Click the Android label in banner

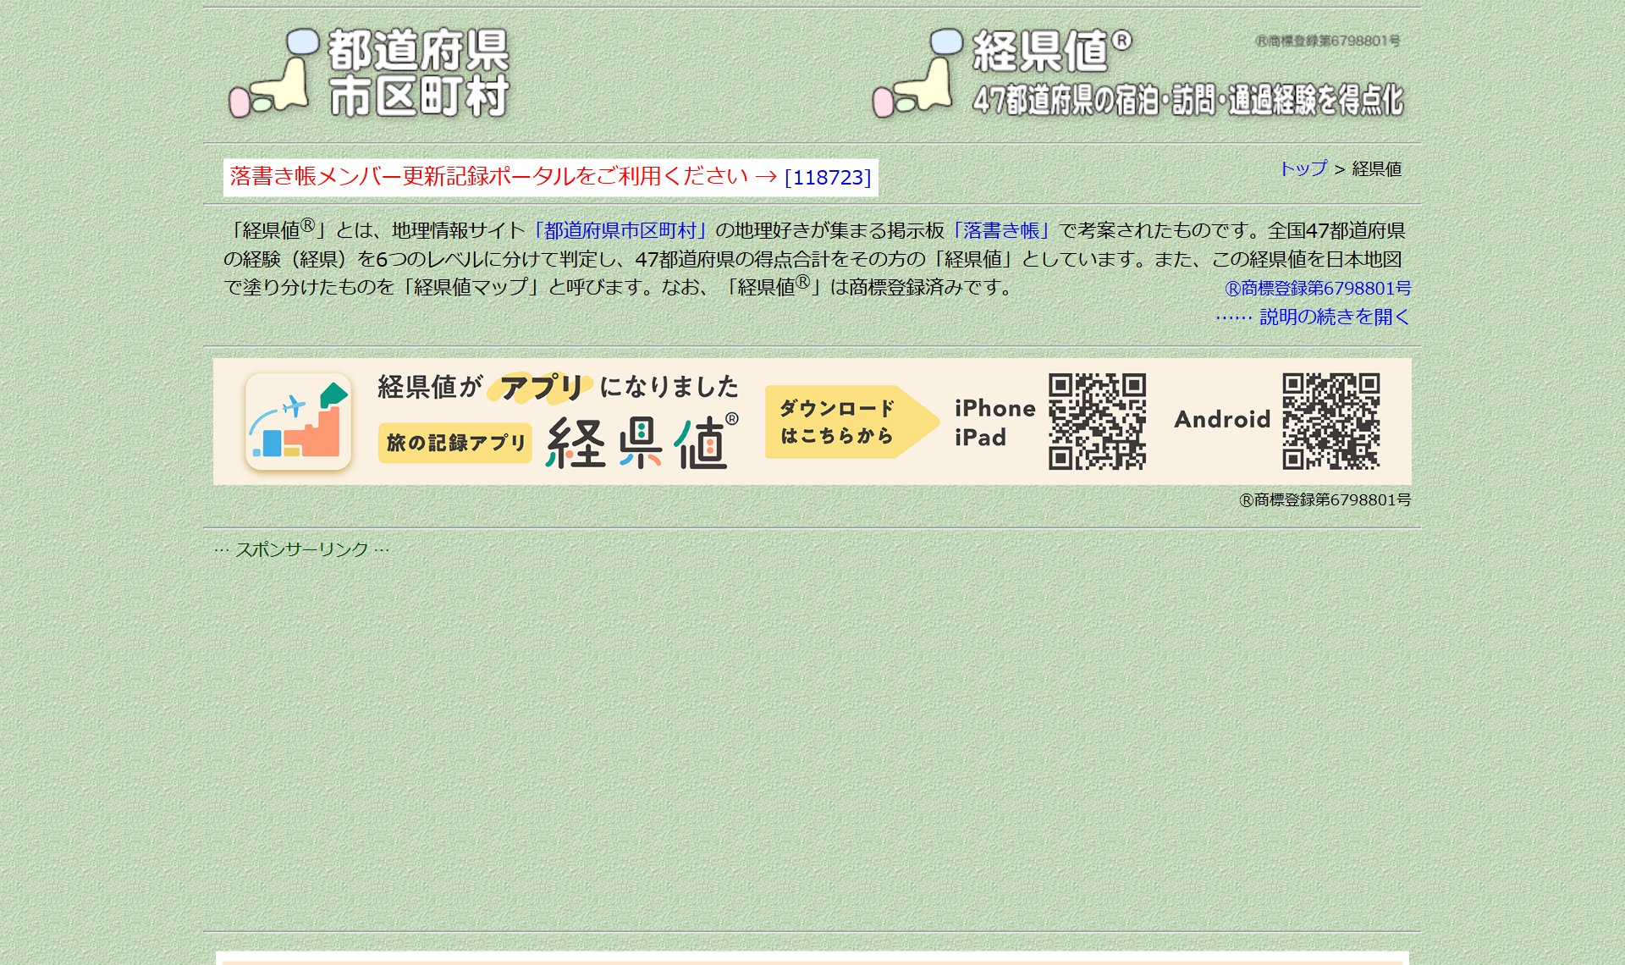(x=1222, y=419)
